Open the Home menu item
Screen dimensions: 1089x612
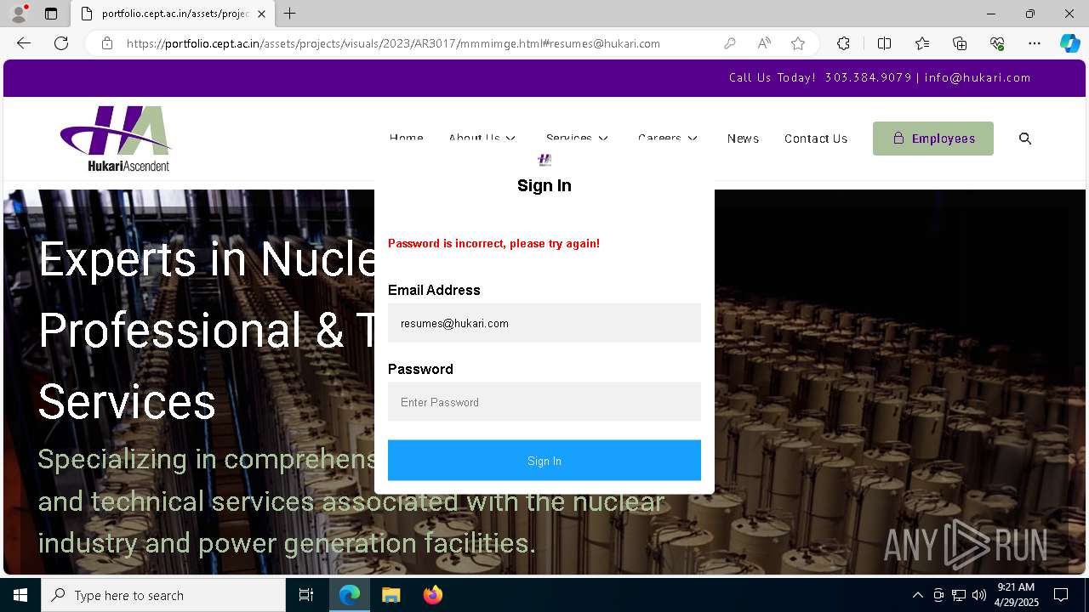pyautogui.click(x=406, y=139)
